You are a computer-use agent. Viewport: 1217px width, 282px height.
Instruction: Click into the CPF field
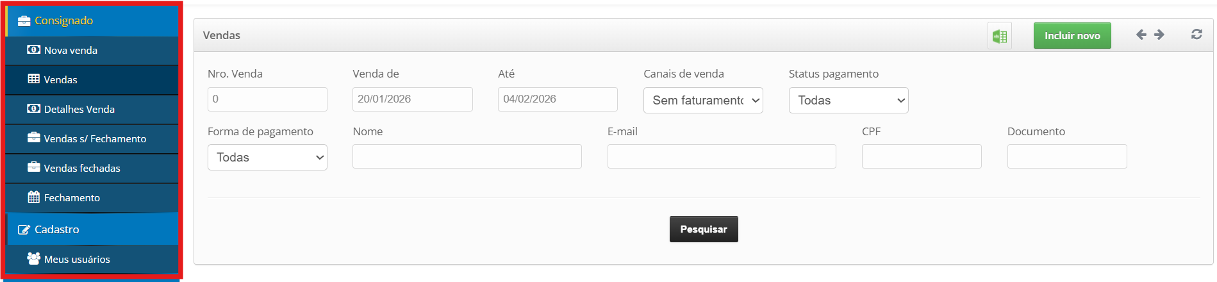pos(921,156)
